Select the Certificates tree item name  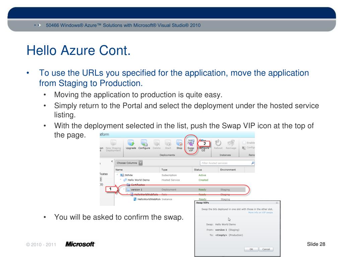pos(138,185)
